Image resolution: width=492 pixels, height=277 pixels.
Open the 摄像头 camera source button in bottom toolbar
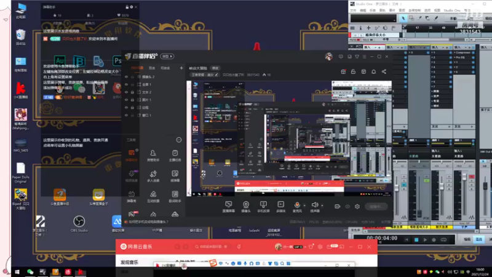pyautogui.click(x=246, y=207)
